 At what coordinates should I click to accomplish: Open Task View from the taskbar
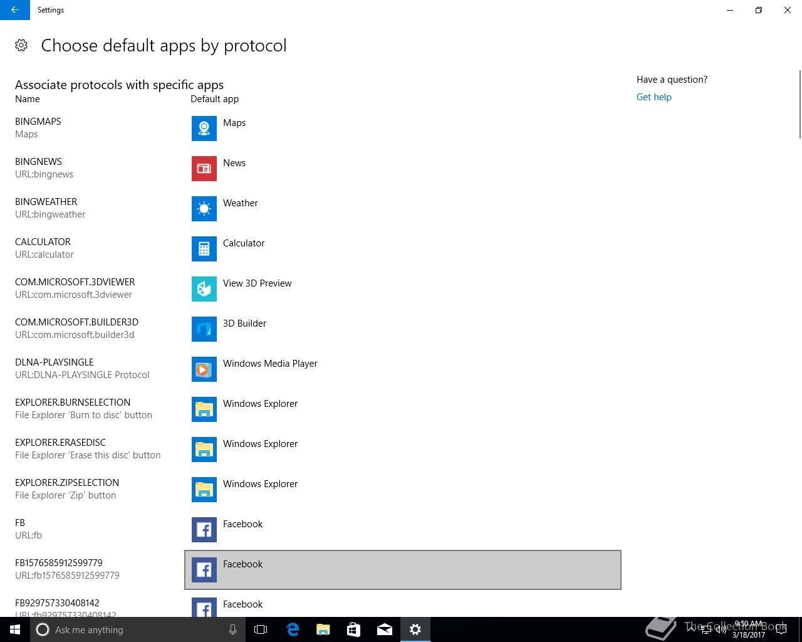pyautogui.click(x=261, y=629)
